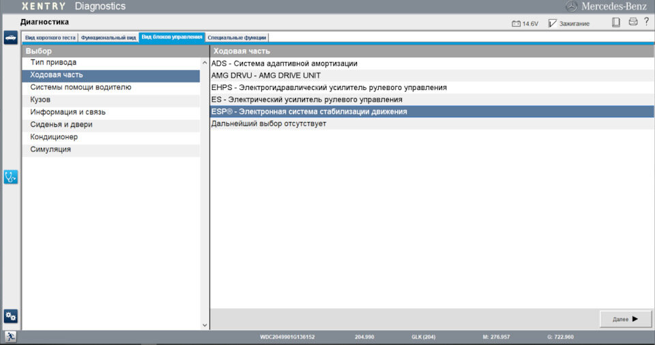
Task: Open the logbook document icon
Action: click(616, 22)
